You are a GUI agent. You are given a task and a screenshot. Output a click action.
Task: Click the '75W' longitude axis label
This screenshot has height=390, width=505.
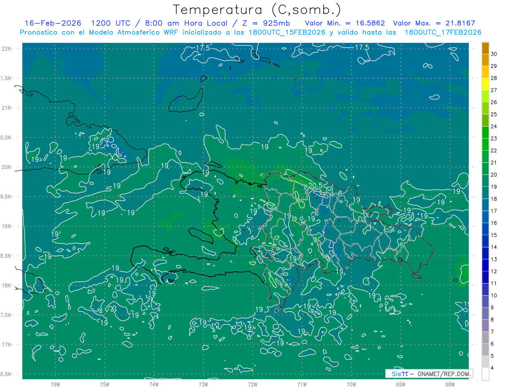pyautogui.click(x=104, y=384)
